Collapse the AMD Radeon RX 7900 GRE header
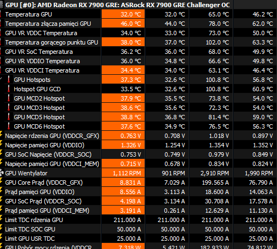This screenshot has width=277, height=249. [x=2, y=5]
